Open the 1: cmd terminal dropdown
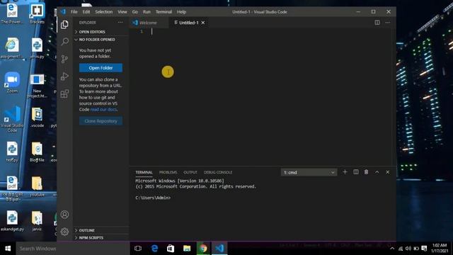This screenshot has width=453, height=255. pyautogui.click(x=309, y=172)
